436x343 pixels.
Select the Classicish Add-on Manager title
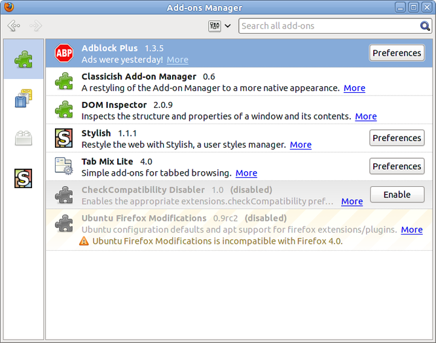click(139, 76)
